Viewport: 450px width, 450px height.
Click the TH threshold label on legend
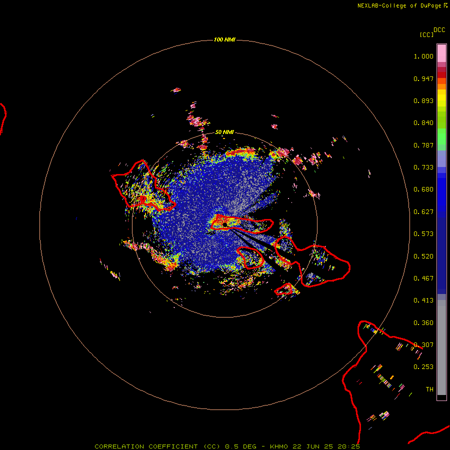tap(429, 389)
